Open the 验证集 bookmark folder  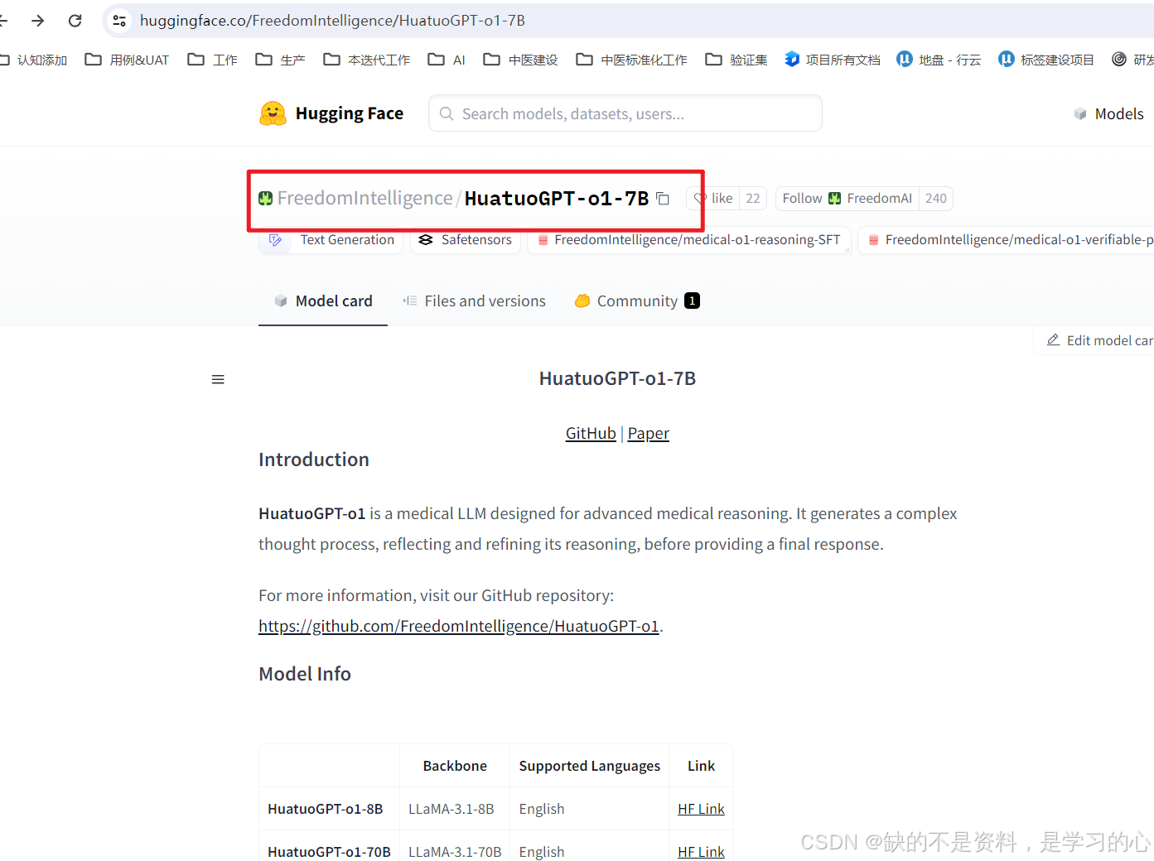click(736, 60)
